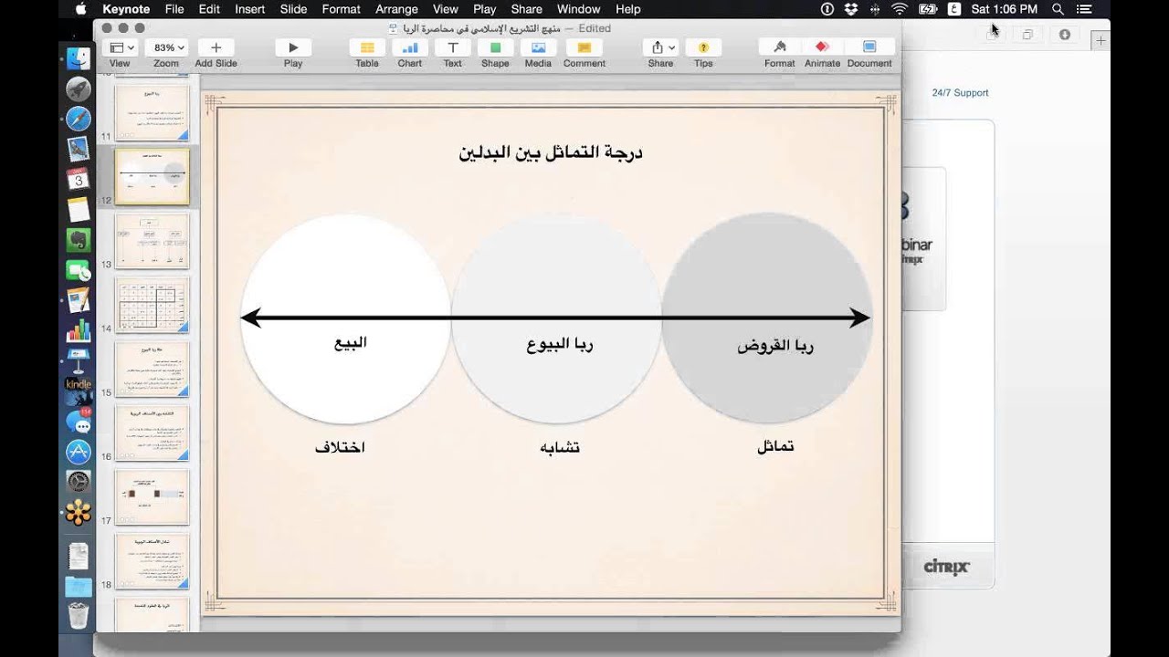The height and width of the screenshot is (657, 1169).
Task: Open Numbers from the Dock
Action: tap(79, 330)
